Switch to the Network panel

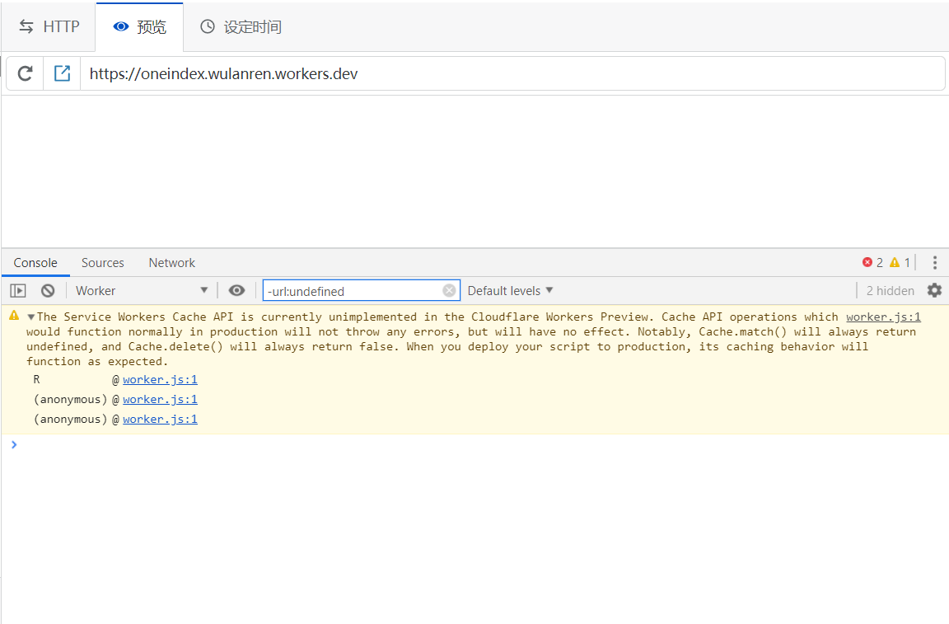[171, 262]
